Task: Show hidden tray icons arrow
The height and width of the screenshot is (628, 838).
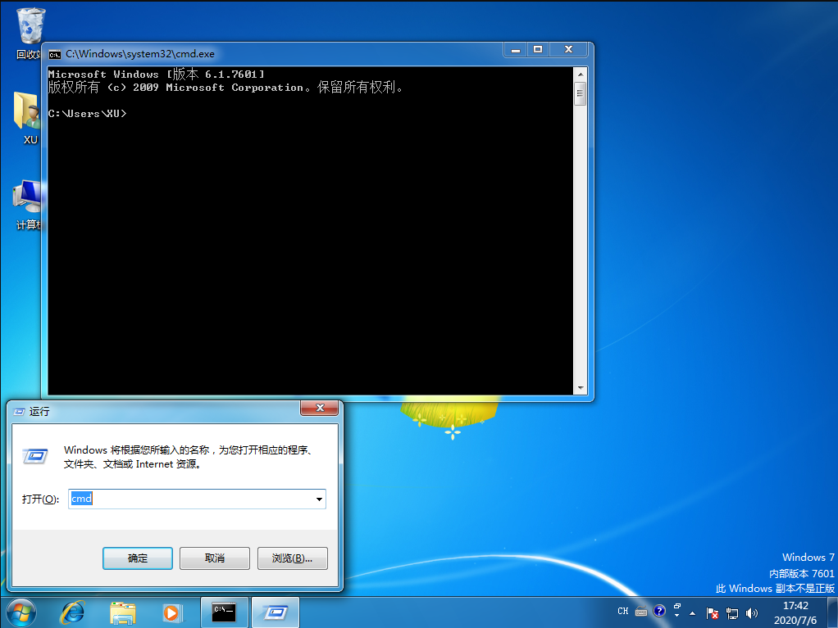Action: (693, 612)
